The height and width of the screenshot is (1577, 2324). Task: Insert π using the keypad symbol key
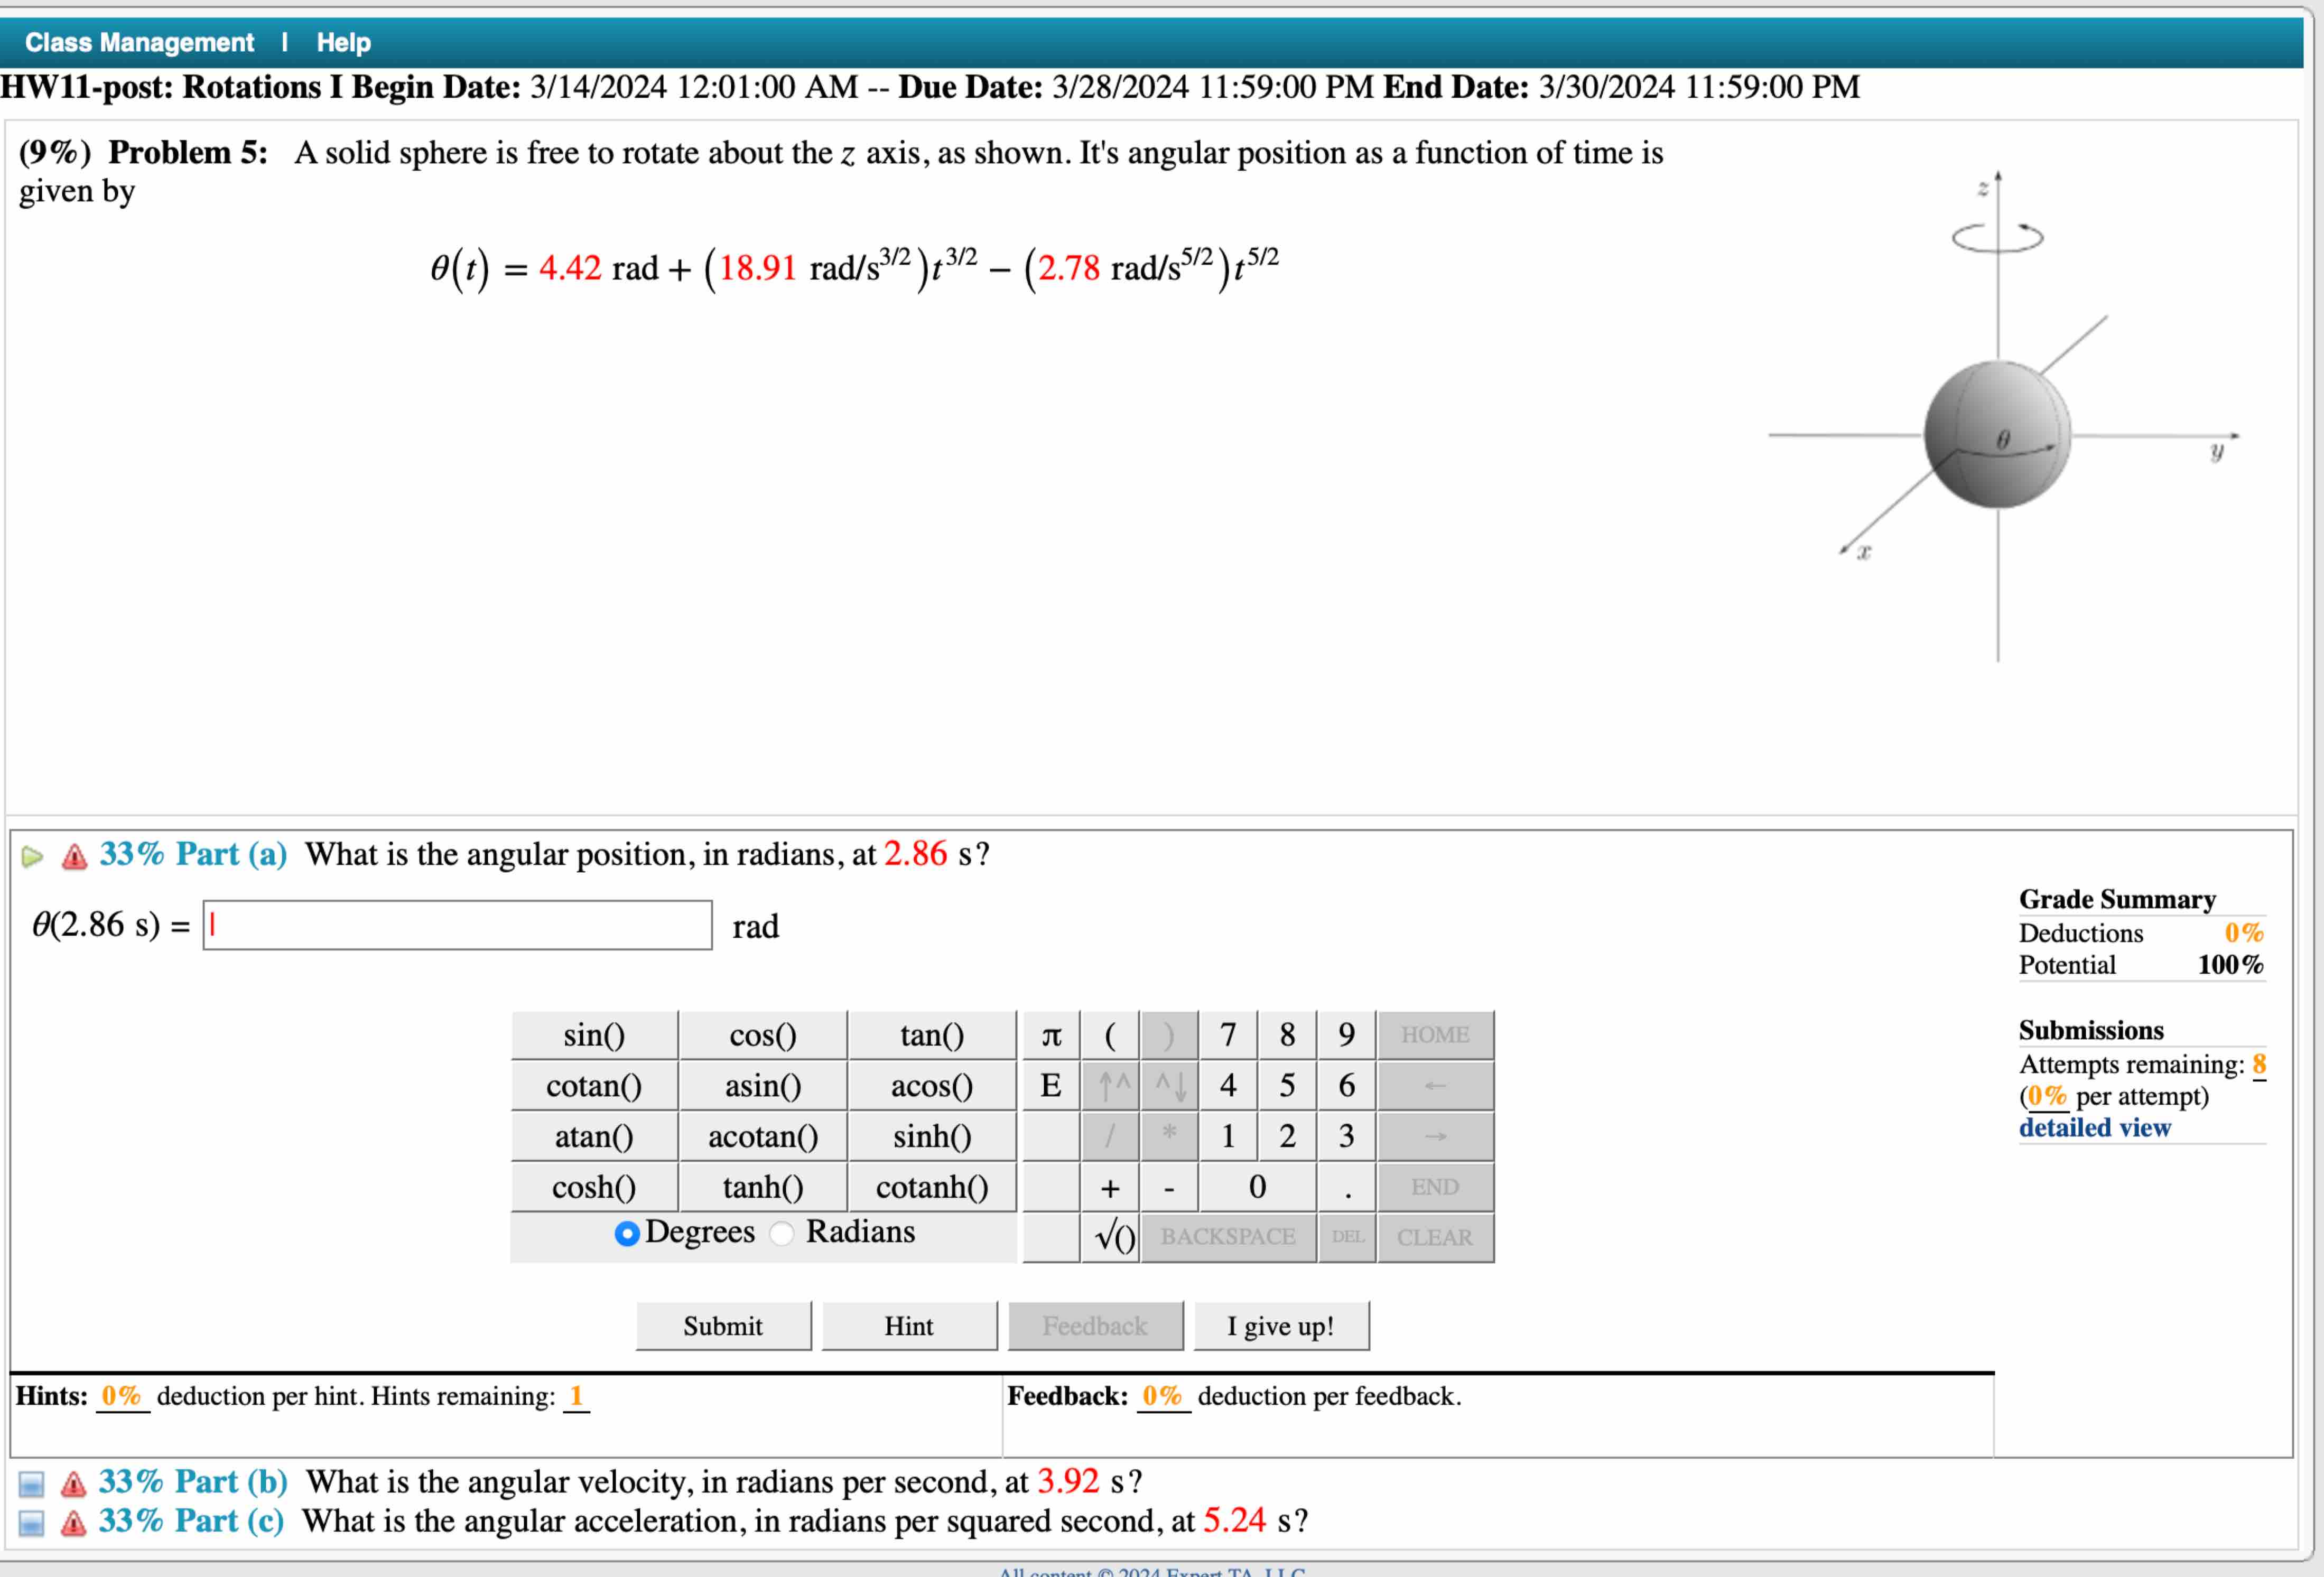(1051, 1035)
